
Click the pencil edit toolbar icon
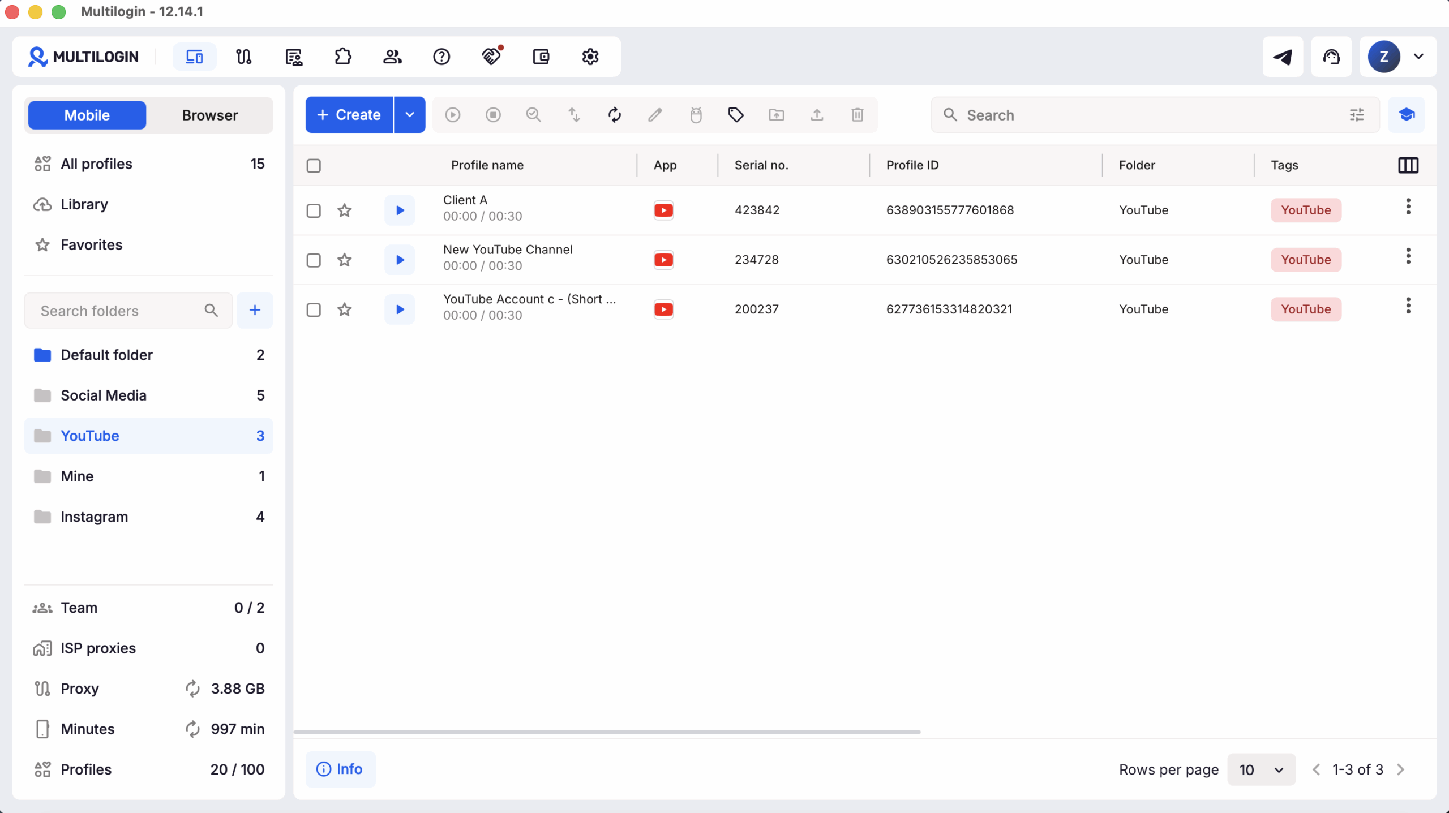655,115
